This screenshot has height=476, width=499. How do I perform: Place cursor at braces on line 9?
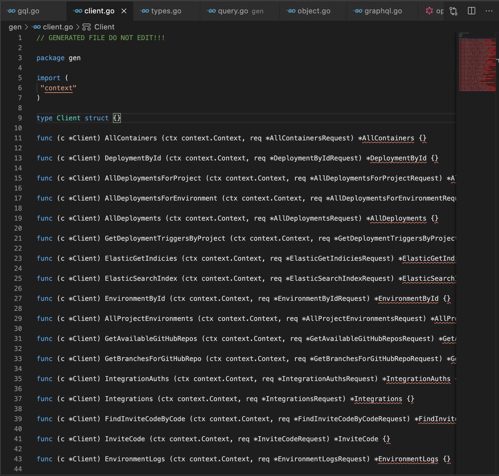tap(117, 118)
